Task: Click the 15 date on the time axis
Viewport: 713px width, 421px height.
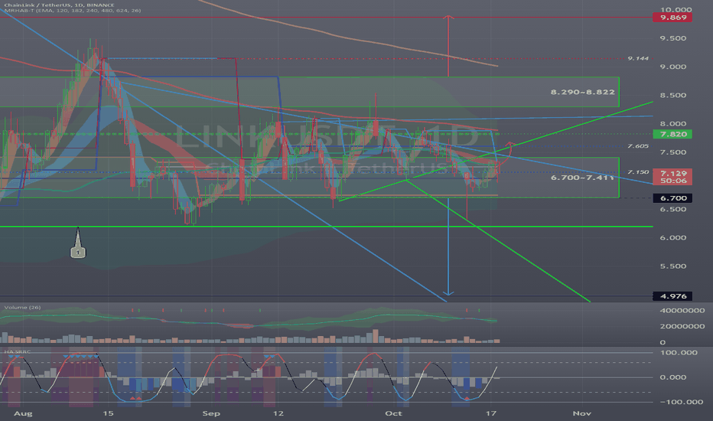Action: (x=108, y=413)
